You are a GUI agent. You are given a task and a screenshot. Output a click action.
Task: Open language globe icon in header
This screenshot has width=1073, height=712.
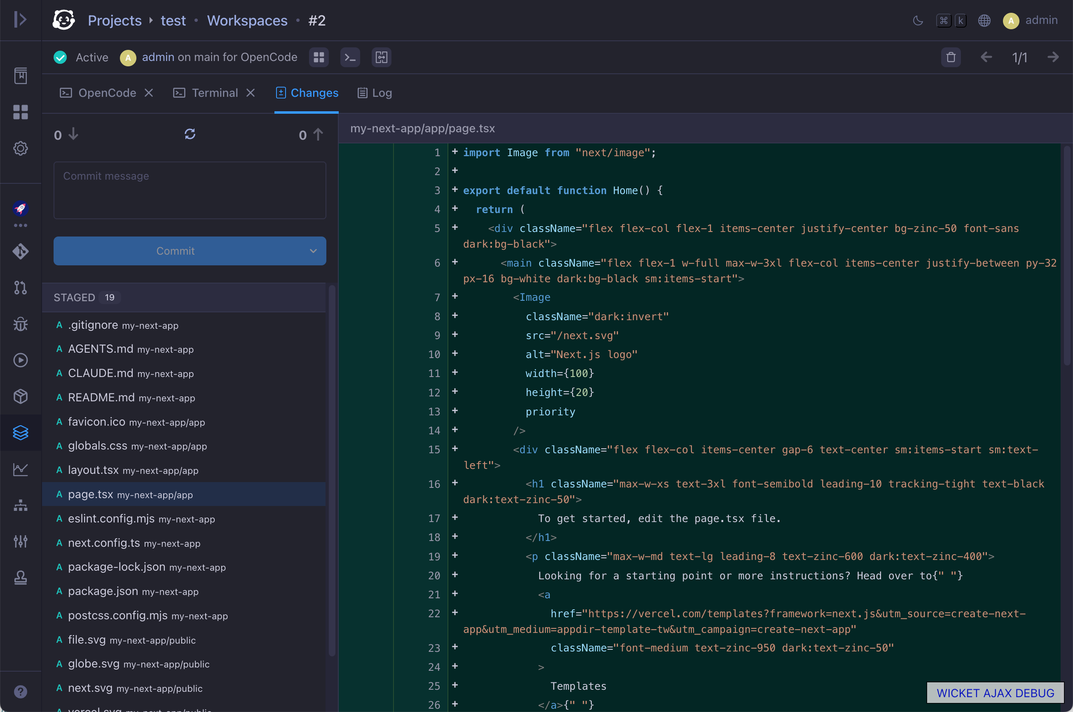(x=984, y=21)
